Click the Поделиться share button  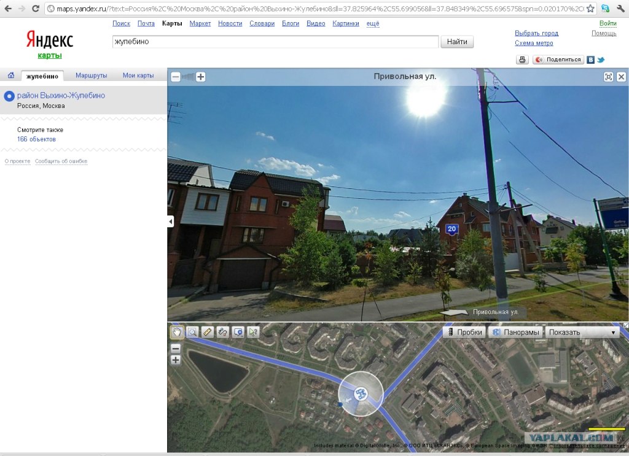click(558, 60)
